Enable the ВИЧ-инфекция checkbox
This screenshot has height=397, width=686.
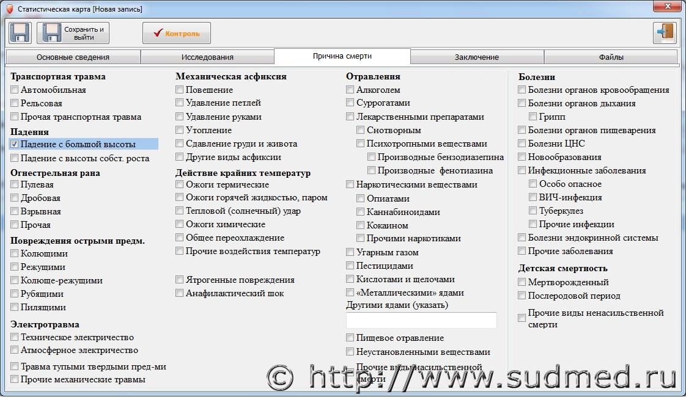[x=533, y=197]
